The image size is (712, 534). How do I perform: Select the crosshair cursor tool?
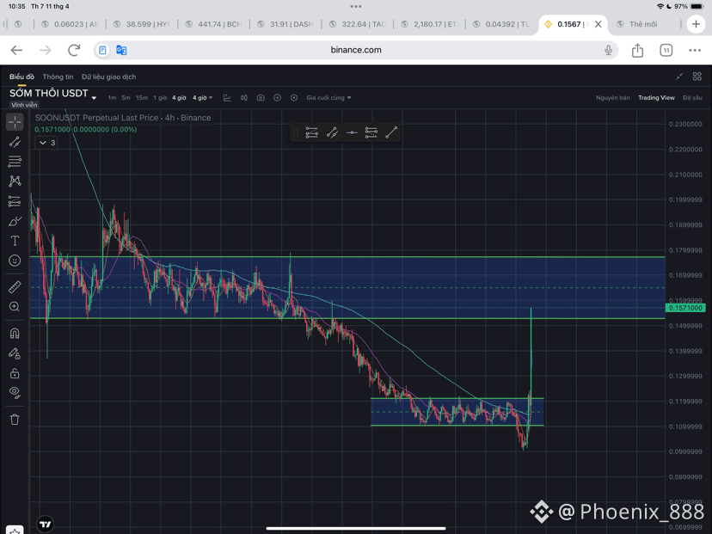pyautogui.click(x=15, y=122)
